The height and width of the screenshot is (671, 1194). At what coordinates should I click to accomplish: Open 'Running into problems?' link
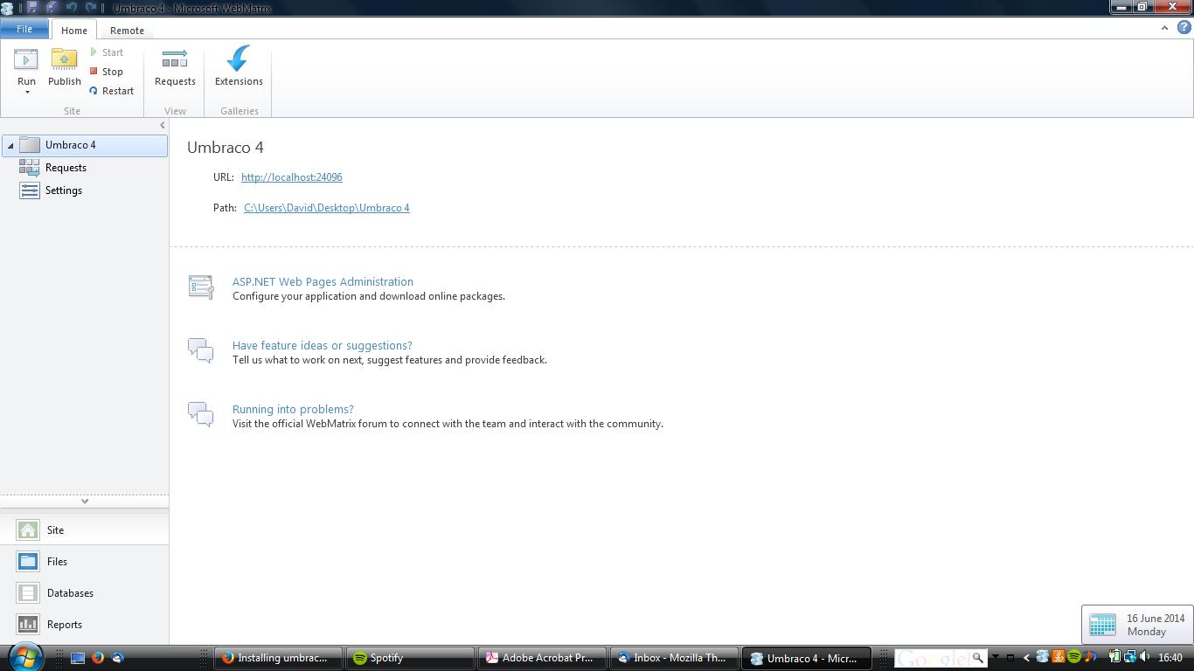[x=293, y=409]
